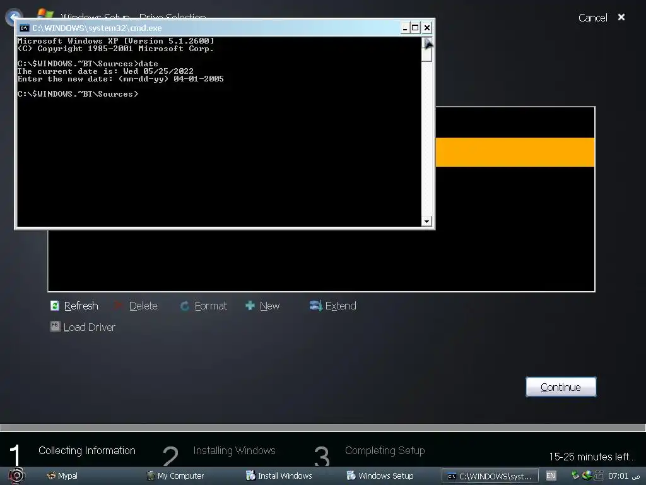Viewport: 646px width, 485px height.
Task: Switch to Install Windows taskbar item
Action: coord(279,476)
